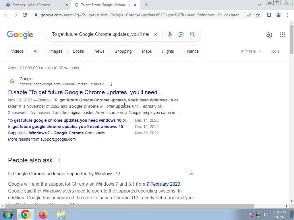
Task: Open Google quick settings gear
Action: [x=269, y=35]
